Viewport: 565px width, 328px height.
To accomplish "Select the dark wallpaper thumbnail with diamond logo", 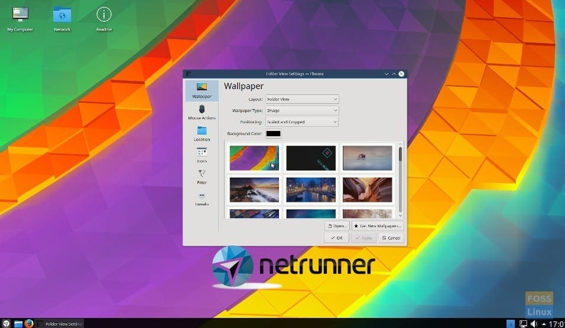I will (311, 158).
